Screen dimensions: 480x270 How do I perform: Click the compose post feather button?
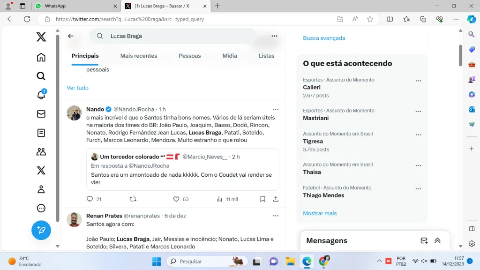pyautogui.click(x=41, y=230)
